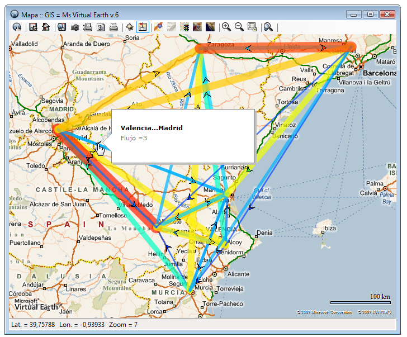Click the Murcia city label
The height and width of the screenshot is (337, 407).
tap(203, 287)
